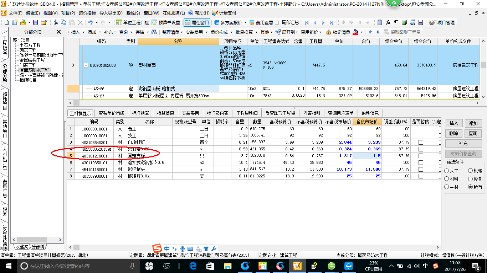This screenshot has width=487, height=273.
Task: Click 含税市场价 cell 1.5 for 固定支板
Action: pos(368,156)
